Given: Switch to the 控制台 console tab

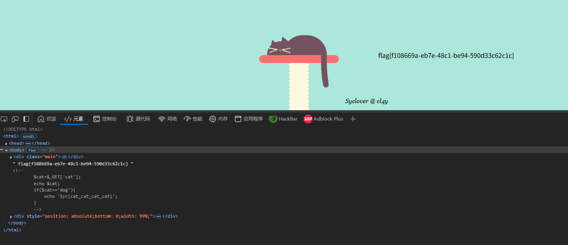Looking at the screenshot, I should (105, 119).
